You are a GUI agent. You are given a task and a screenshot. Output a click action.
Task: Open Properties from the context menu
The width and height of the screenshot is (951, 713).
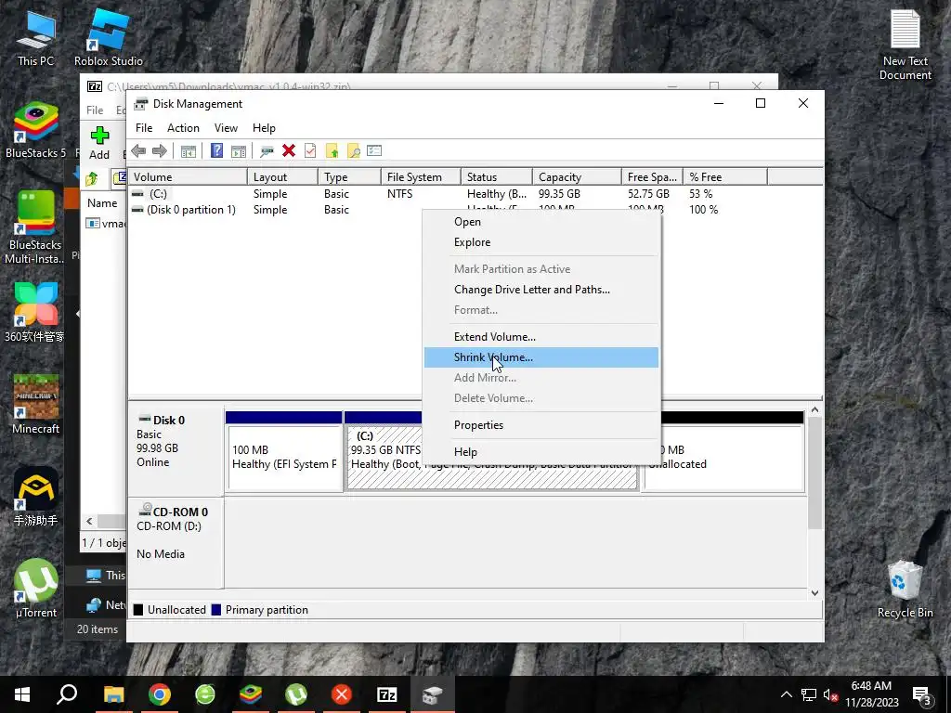[x=541, y=425]
